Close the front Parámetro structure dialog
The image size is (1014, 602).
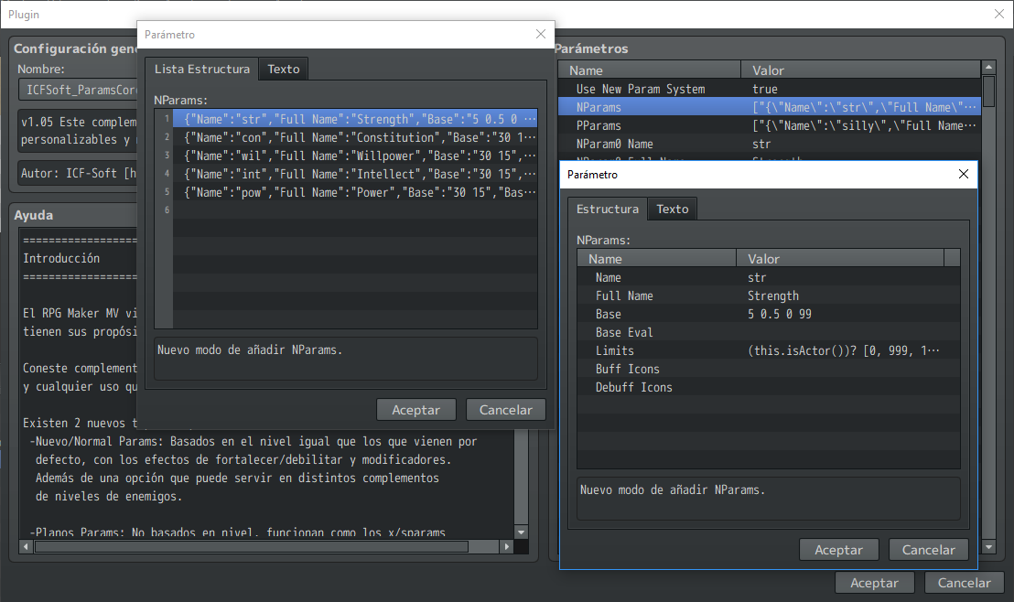(x=963, y=174)
